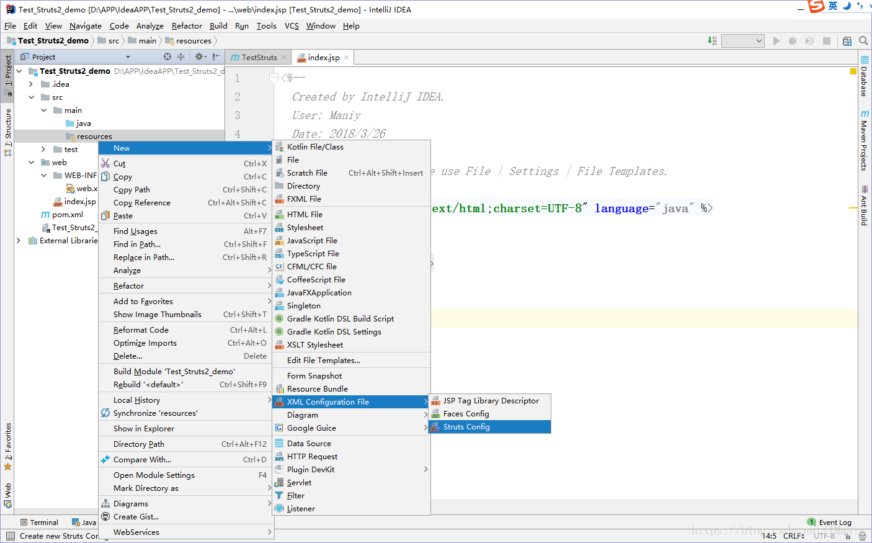Select JSP Tag Library Descriptor

(490, 401)
